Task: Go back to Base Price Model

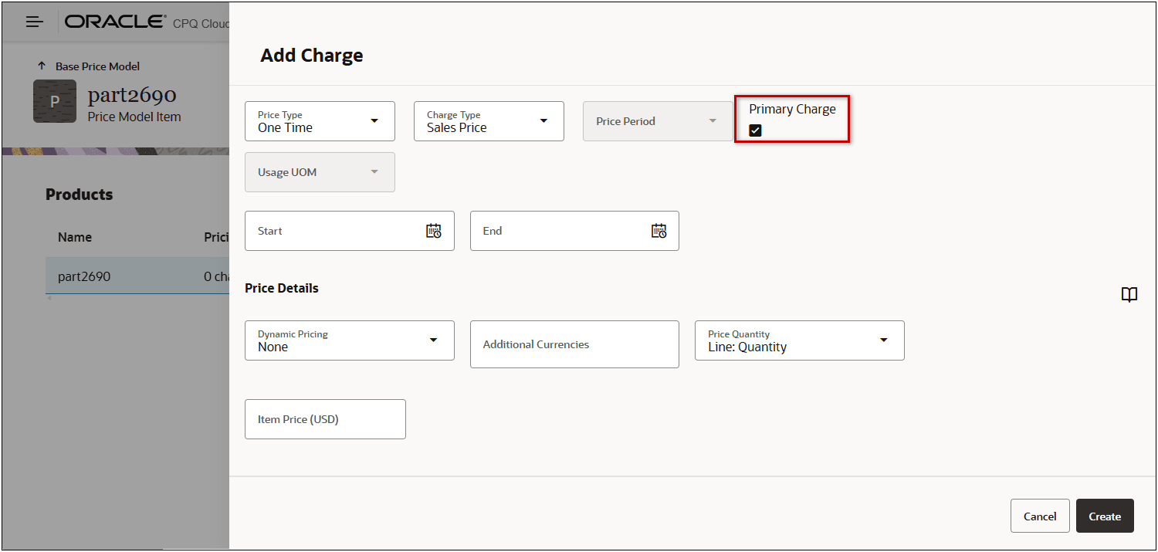Action: click(x=97, y=66)
